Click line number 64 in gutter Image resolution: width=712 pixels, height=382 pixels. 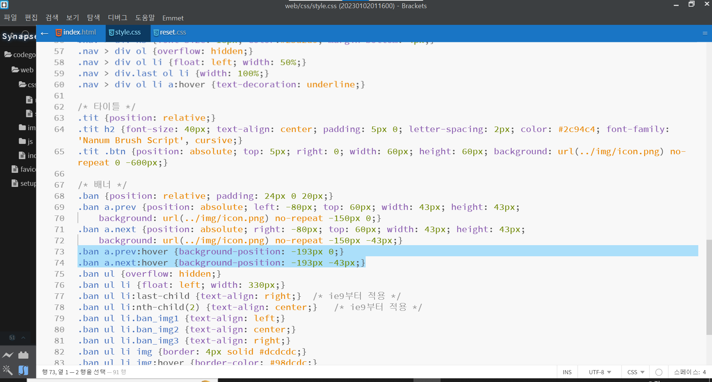tap(59, 129)
